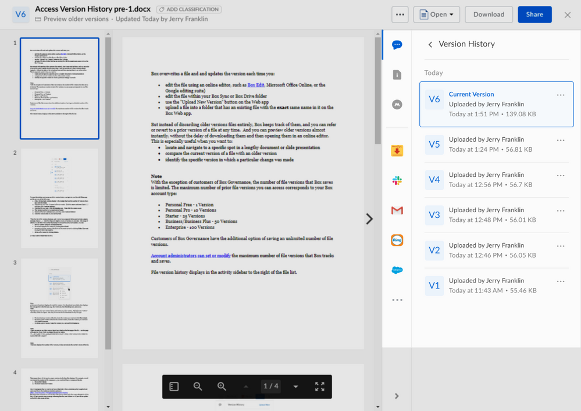The width and height of the screenshot is (581, 411).
Task: Click the thumbnail list scroll-down arrow
Action: (x=108, y=406)
